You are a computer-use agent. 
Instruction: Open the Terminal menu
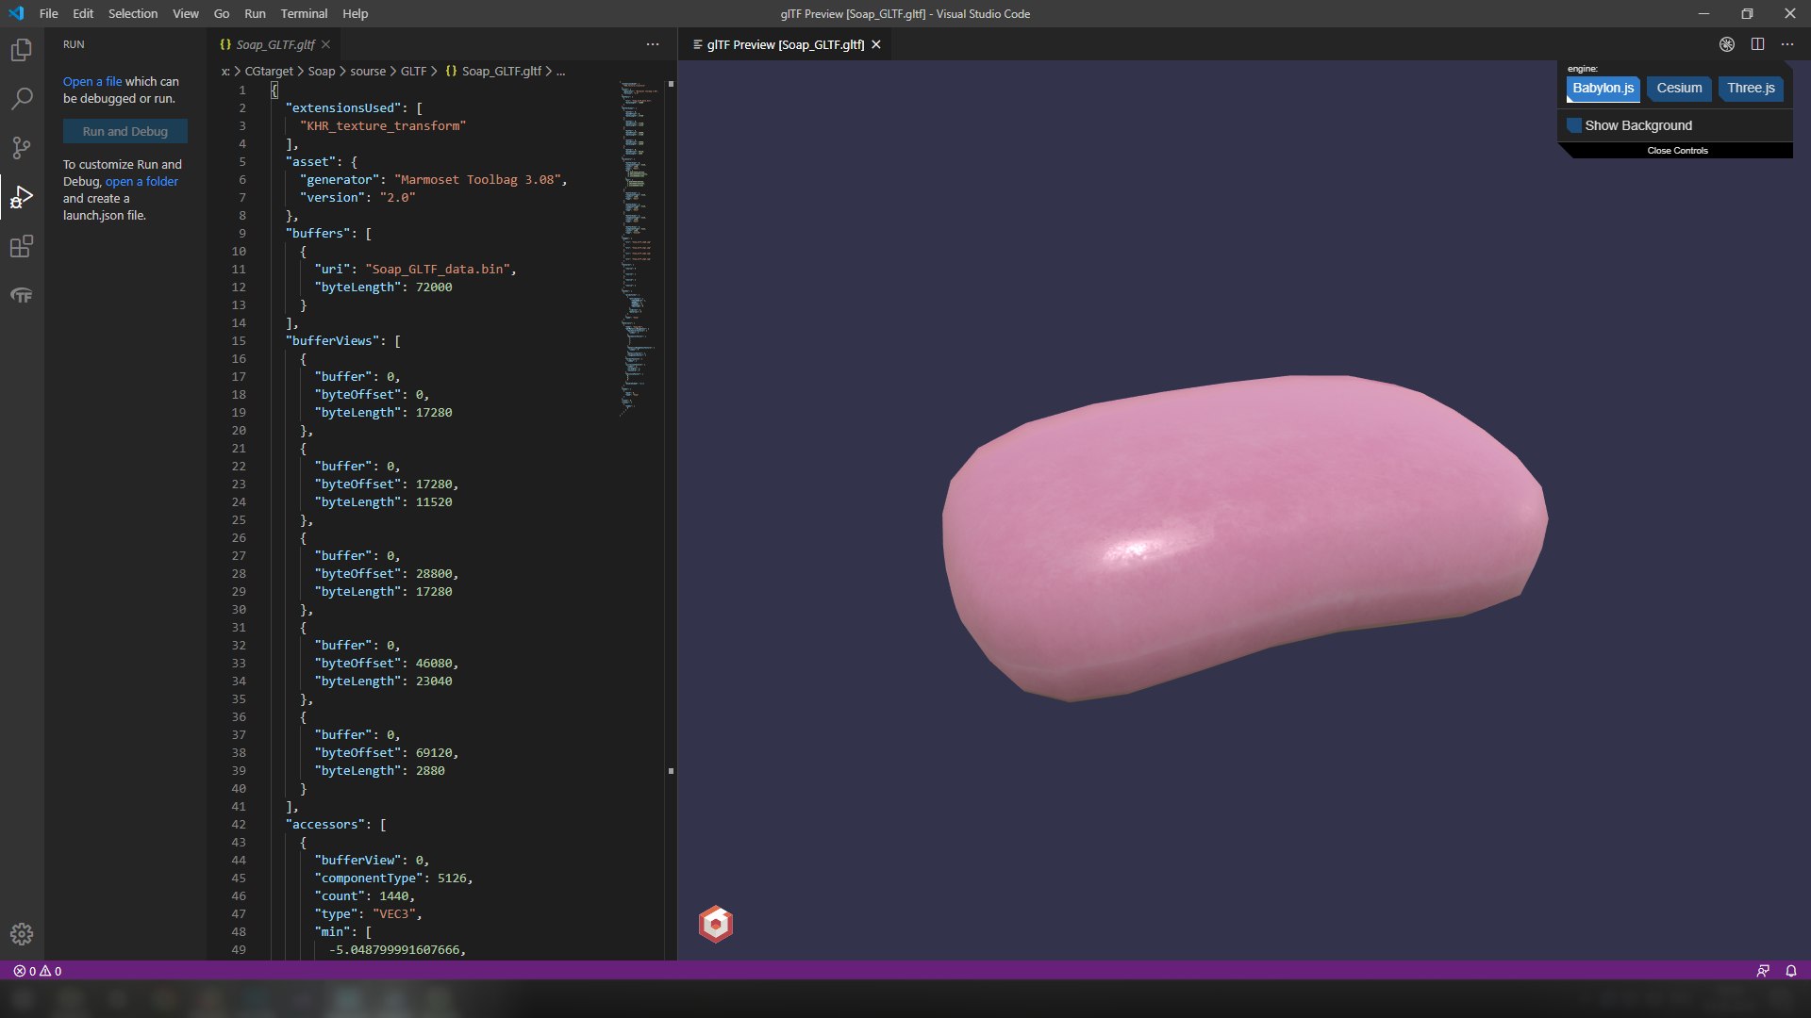[x=304, y=14]
